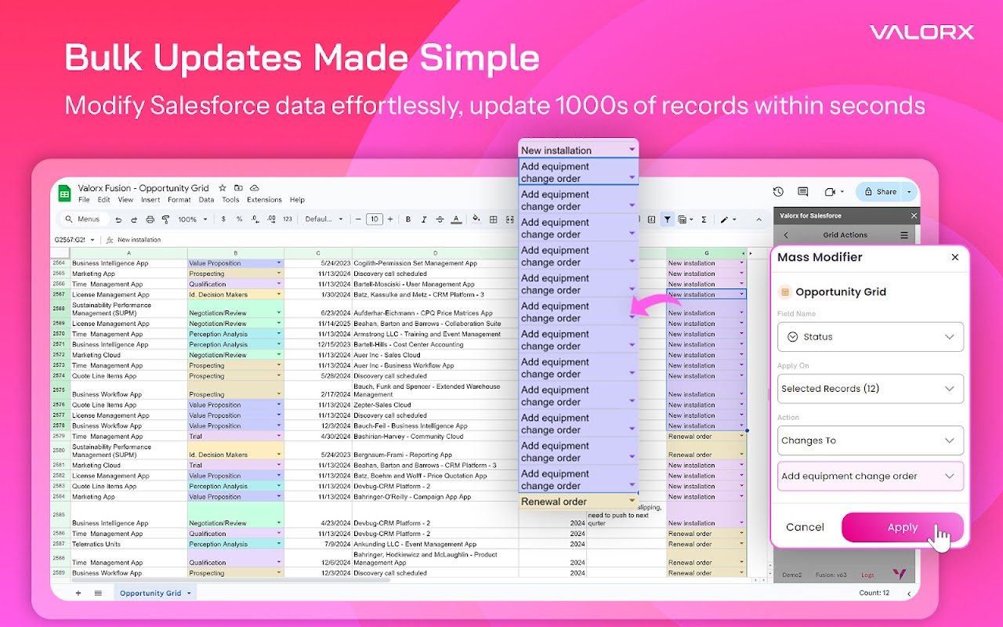Open the Grid Actions hamburger menu
The image size is (1003, 627).
pyautogui.click(x=904, y=235)
